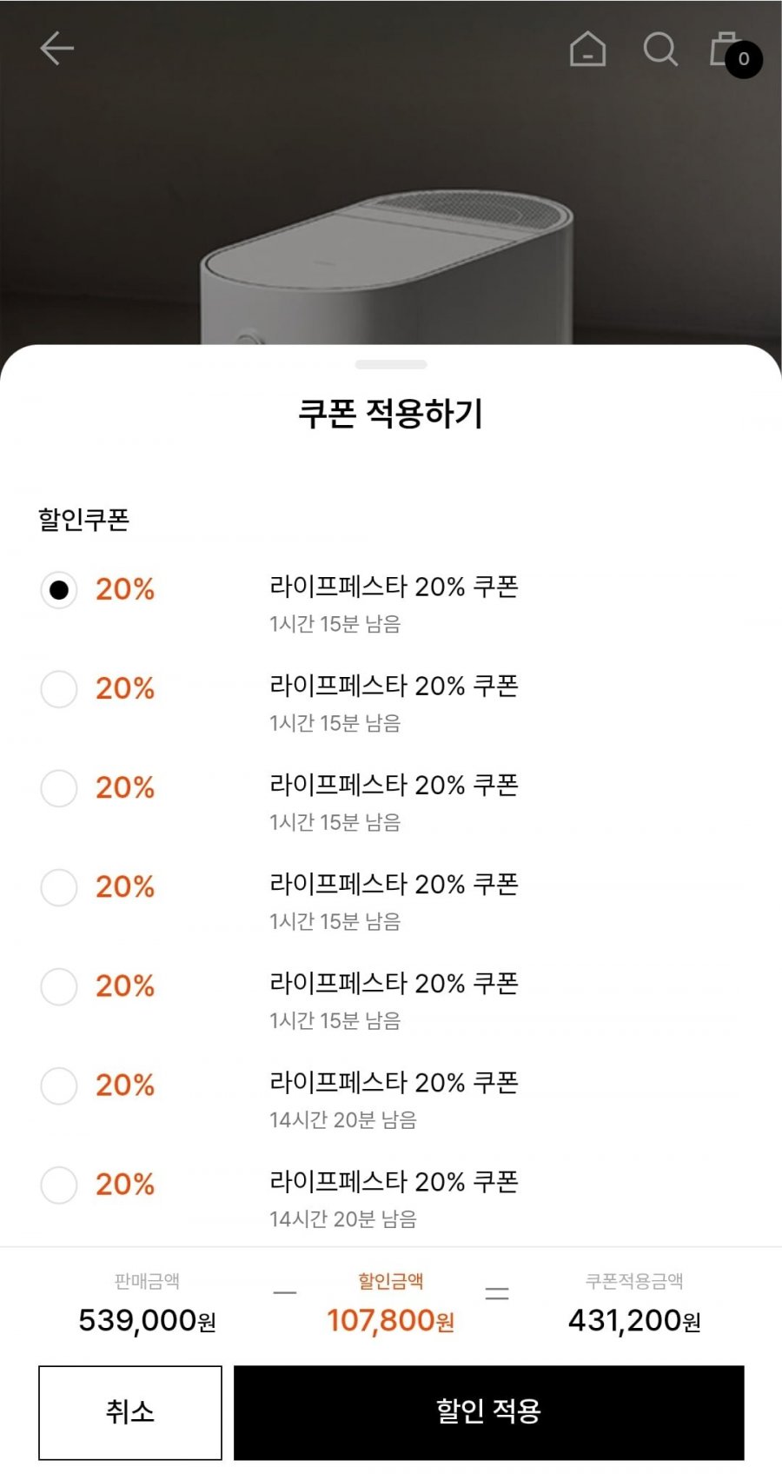Click the 쿠폰 적용하기 sheet title
Screen dimensions: 782x1480
[x=391, y=413]
